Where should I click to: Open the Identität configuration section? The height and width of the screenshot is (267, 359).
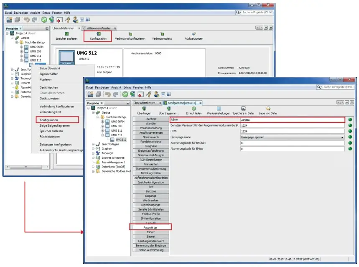pyautogui.click(x=151, y=119)
